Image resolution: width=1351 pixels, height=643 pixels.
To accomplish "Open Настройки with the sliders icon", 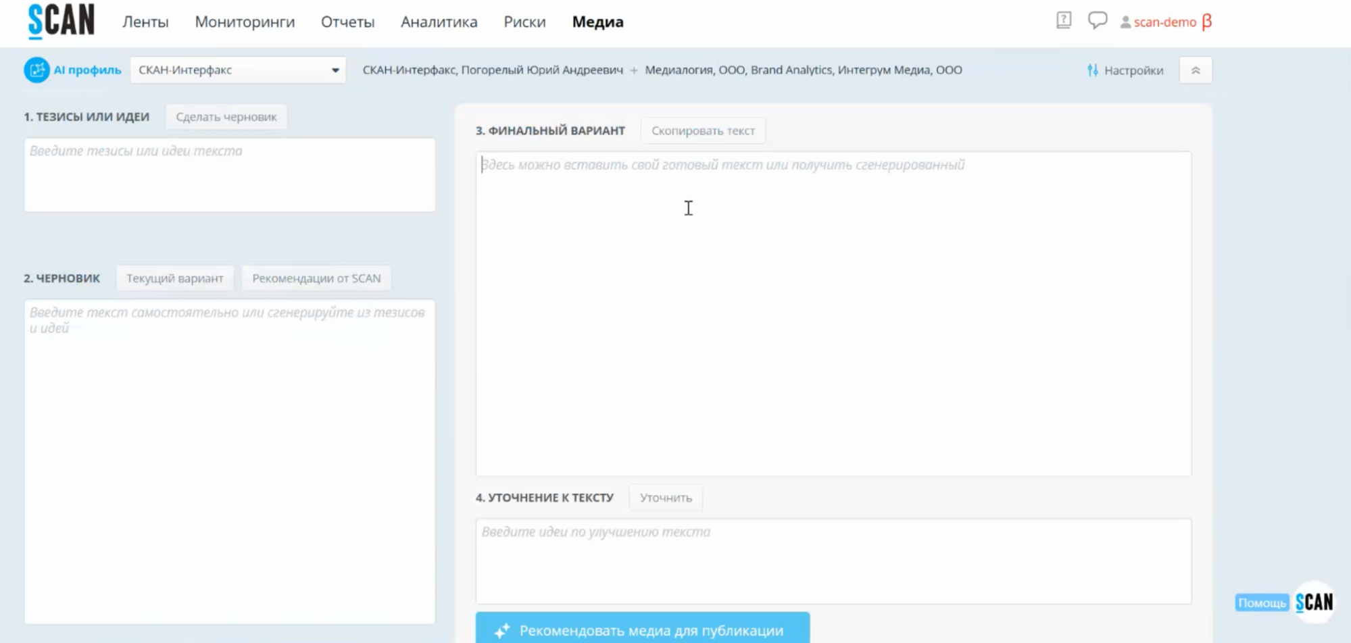I will pyautogui.click(x=1125, y=70).
